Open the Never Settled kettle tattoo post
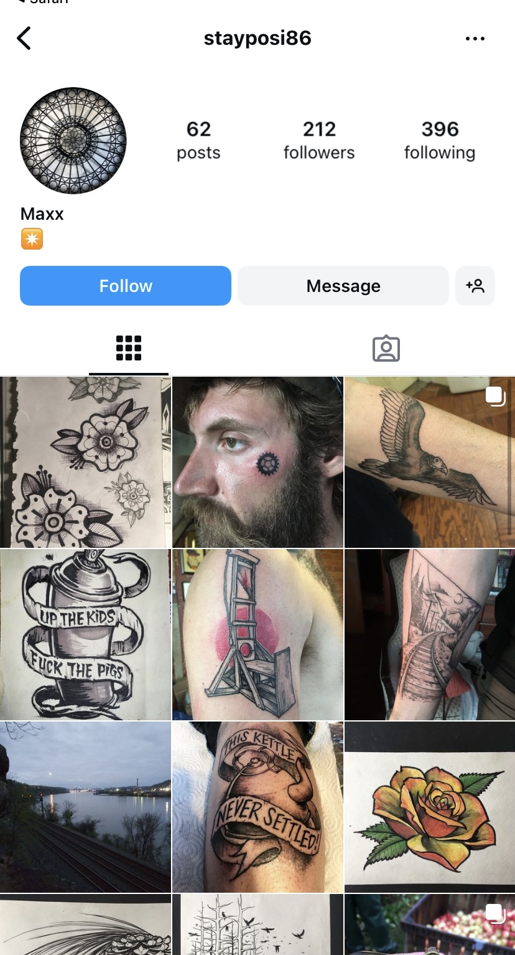 257,807
